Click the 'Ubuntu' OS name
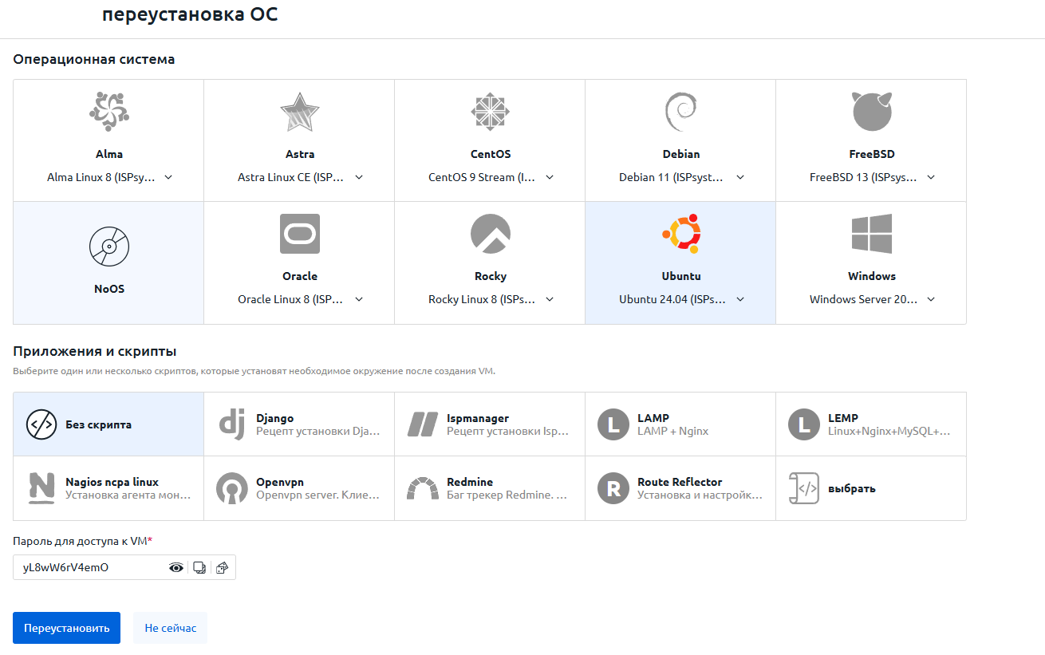Screen dimensions: 1045x655 click(681, 276)
